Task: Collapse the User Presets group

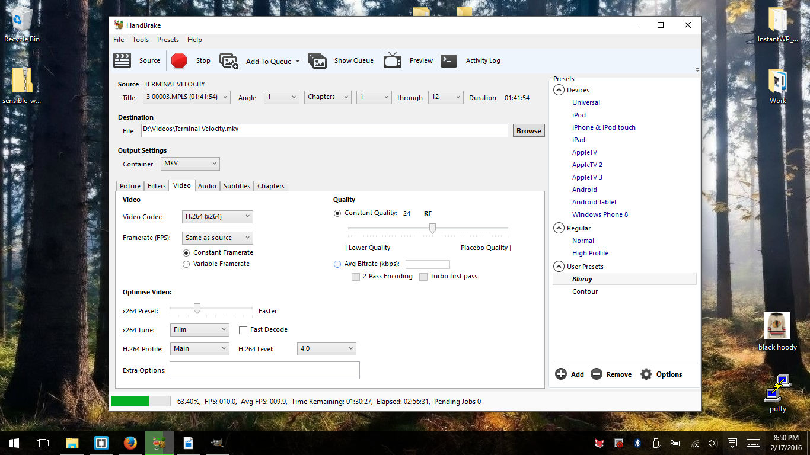Action: (559, 267)
